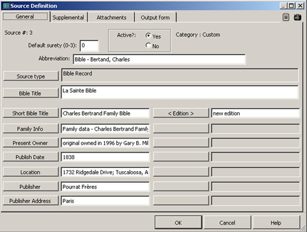307x232 pixels.
Task: Click the Family Info button
Action: pos(31,129)
